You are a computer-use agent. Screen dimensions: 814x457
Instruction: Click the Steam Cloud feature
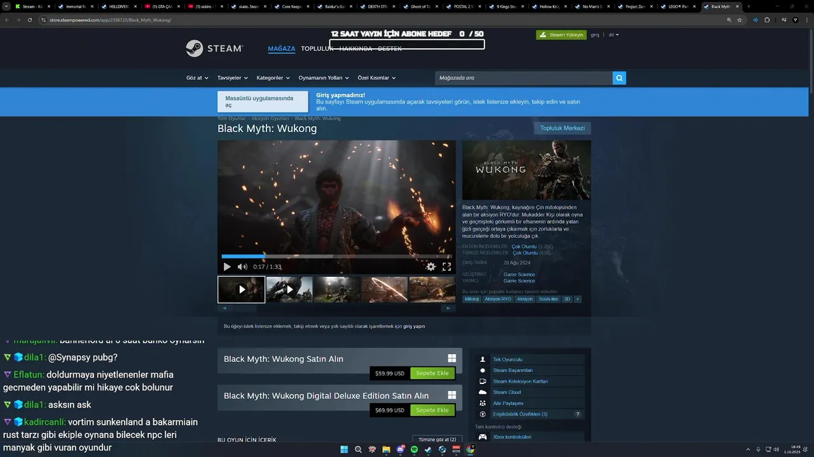click(507, 392)
